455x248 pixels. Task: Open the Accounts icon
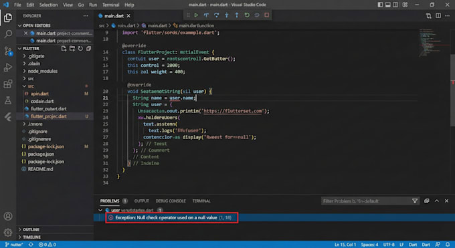[x=8, y=216]
